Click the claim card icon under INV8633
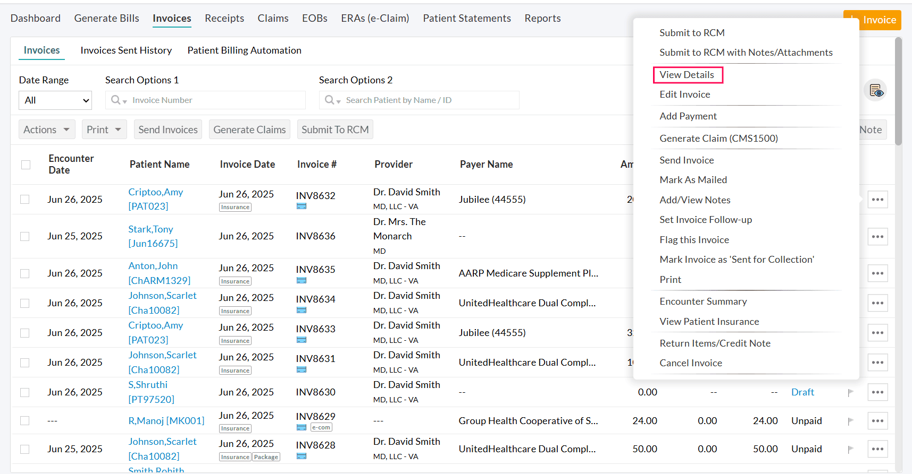Image resolution: width=912 pixels, height=474 pixels. click(302, 340)
